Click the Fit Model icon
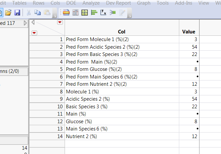Image resolution: width=221 pixels, height=154 pixels. 113,13
